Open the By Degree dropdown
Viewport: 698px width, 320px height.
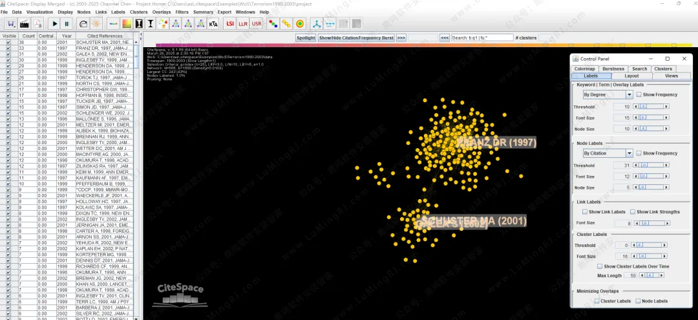point(629,94)
